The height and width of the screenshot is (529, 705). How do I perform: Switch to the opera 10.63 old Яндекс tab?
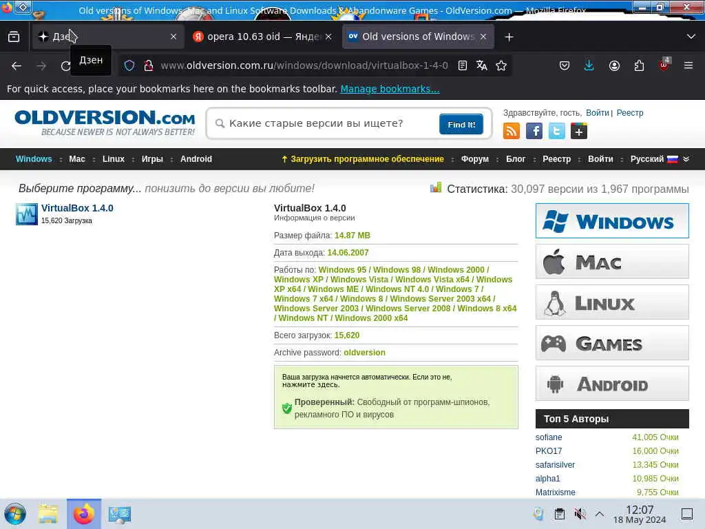263,37
